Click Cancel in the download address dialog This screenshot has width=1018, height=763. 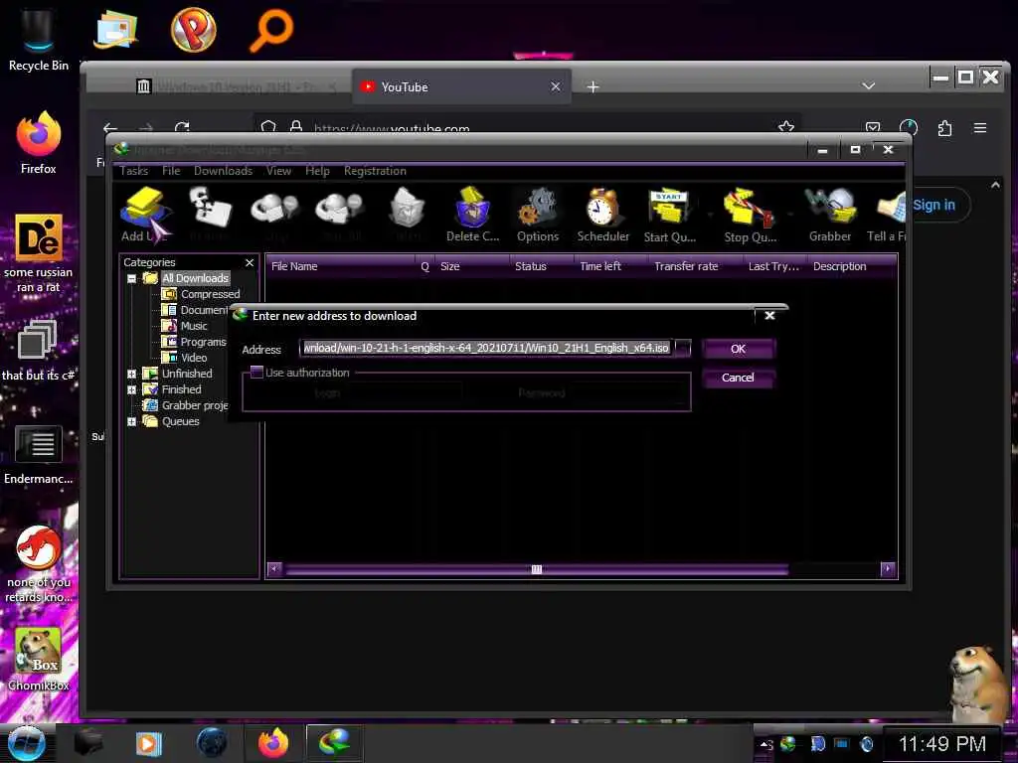coord(739,378)
